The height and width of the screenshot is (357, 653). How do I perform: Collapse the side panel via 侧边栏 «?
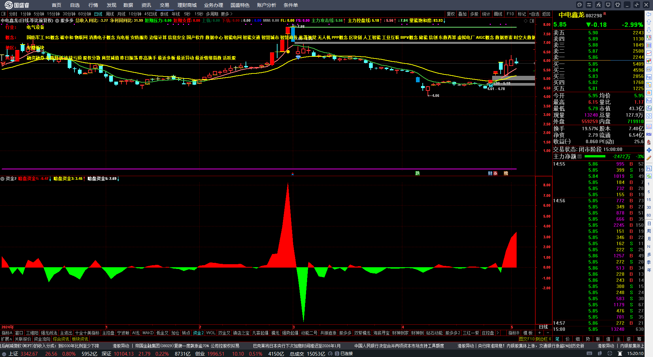point(543,339)
